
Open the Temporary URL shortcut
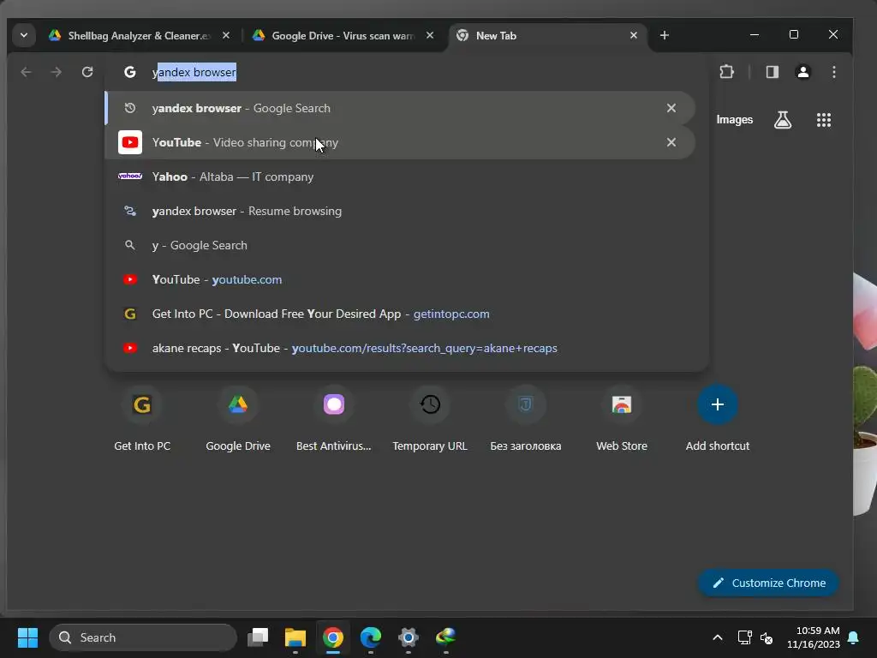[x=430, y=418]
